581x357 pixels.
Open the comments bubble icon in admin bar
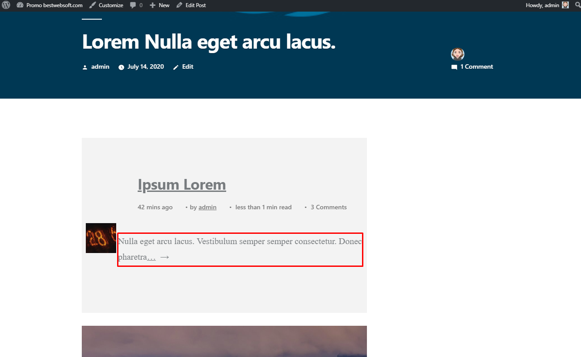[x=133, y=5]
